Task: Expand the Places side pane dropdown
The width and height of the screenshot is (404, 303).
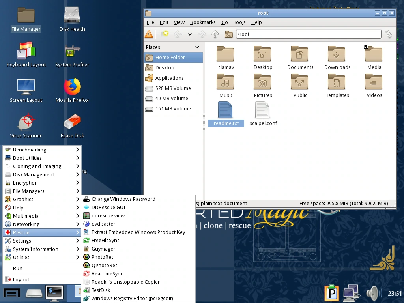Action: [197, 47]
